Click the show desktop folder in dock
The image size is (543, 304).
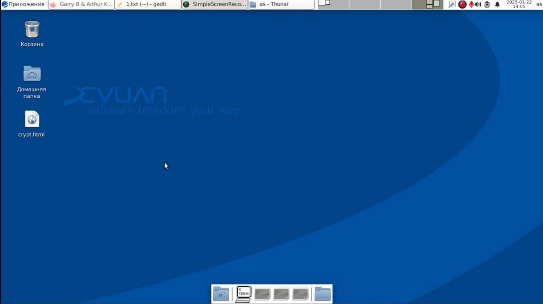pos(221,294)
